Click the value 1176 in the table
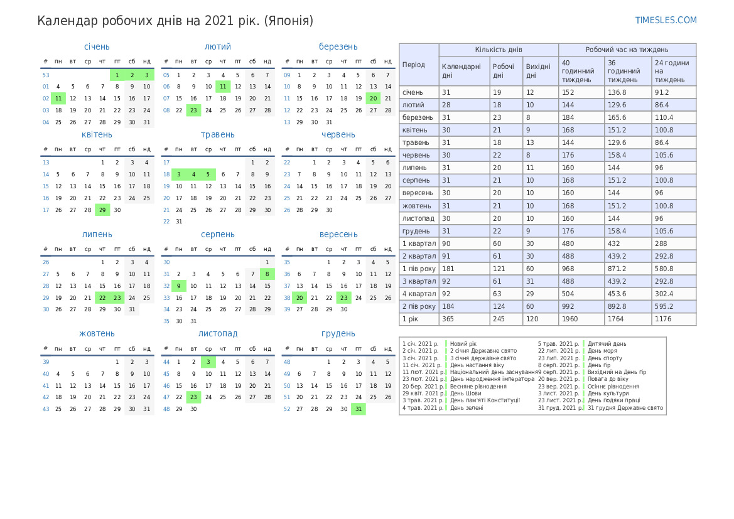Viewport: 734px width, 519px height. pos(663,319)
